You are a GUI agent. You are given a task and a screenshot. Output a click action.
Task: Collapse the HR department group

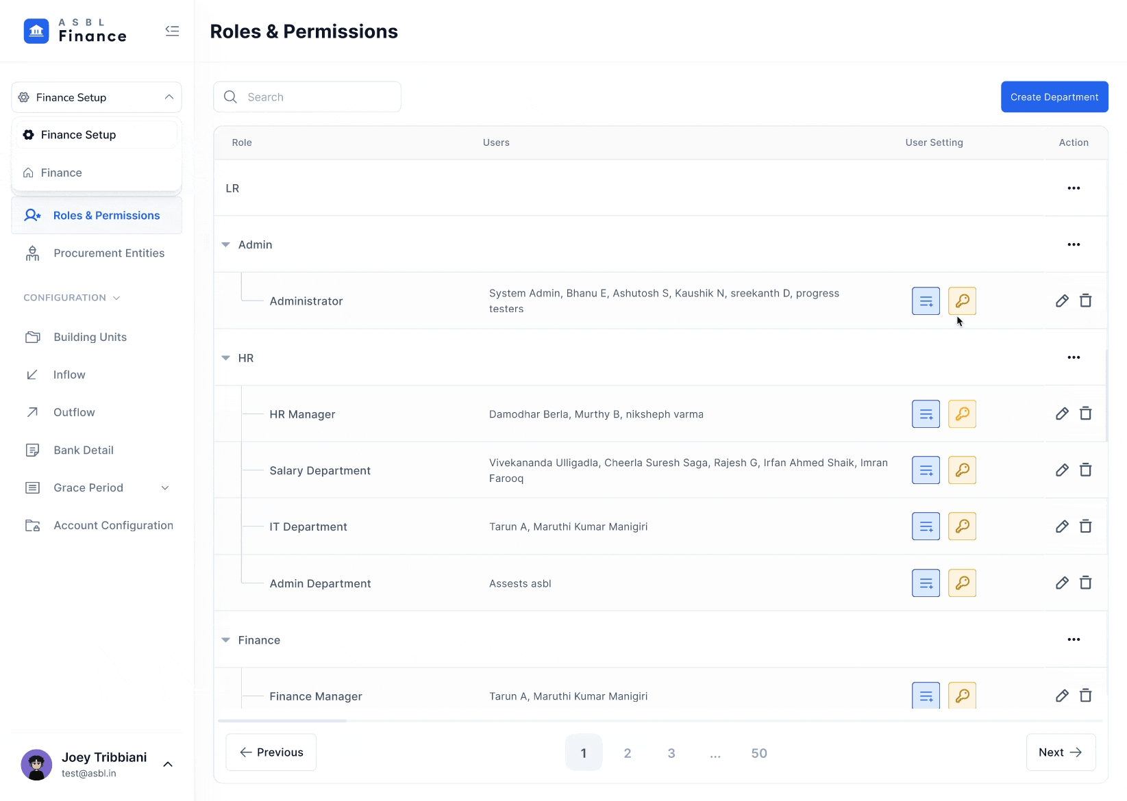point(225,357)
